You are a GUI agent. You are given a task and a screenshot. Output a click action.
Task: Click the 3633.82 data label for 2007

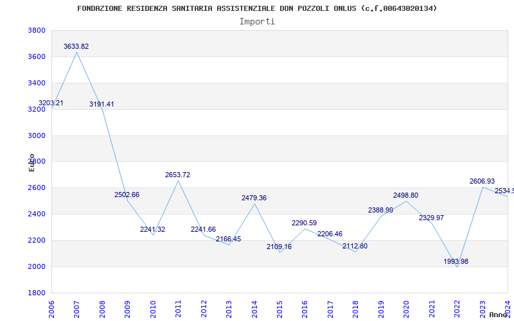point(76,46)
